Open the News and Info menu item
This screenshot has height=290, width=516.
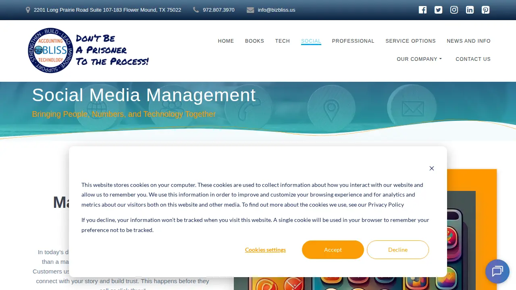[468, 41]
